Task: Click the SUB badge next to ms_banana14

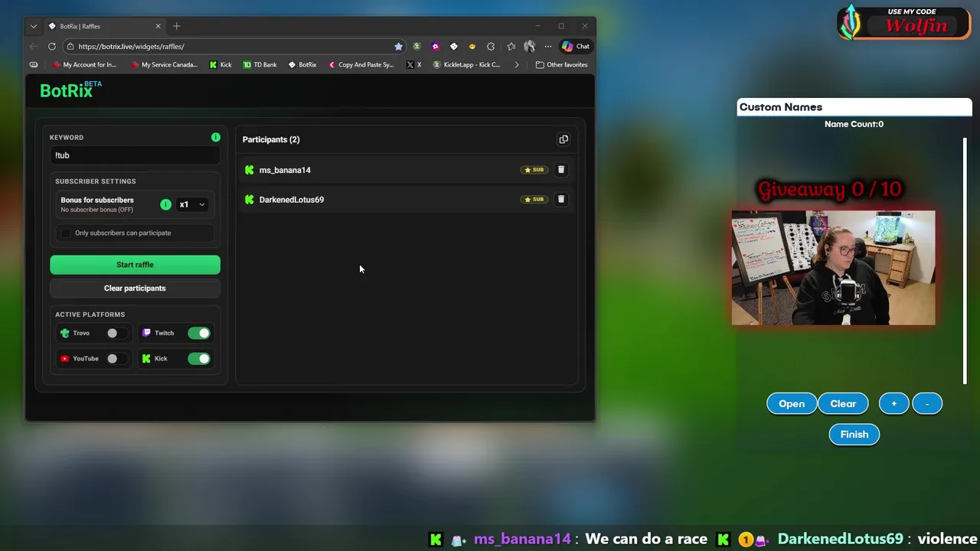Action: click(x=534, y=170)
